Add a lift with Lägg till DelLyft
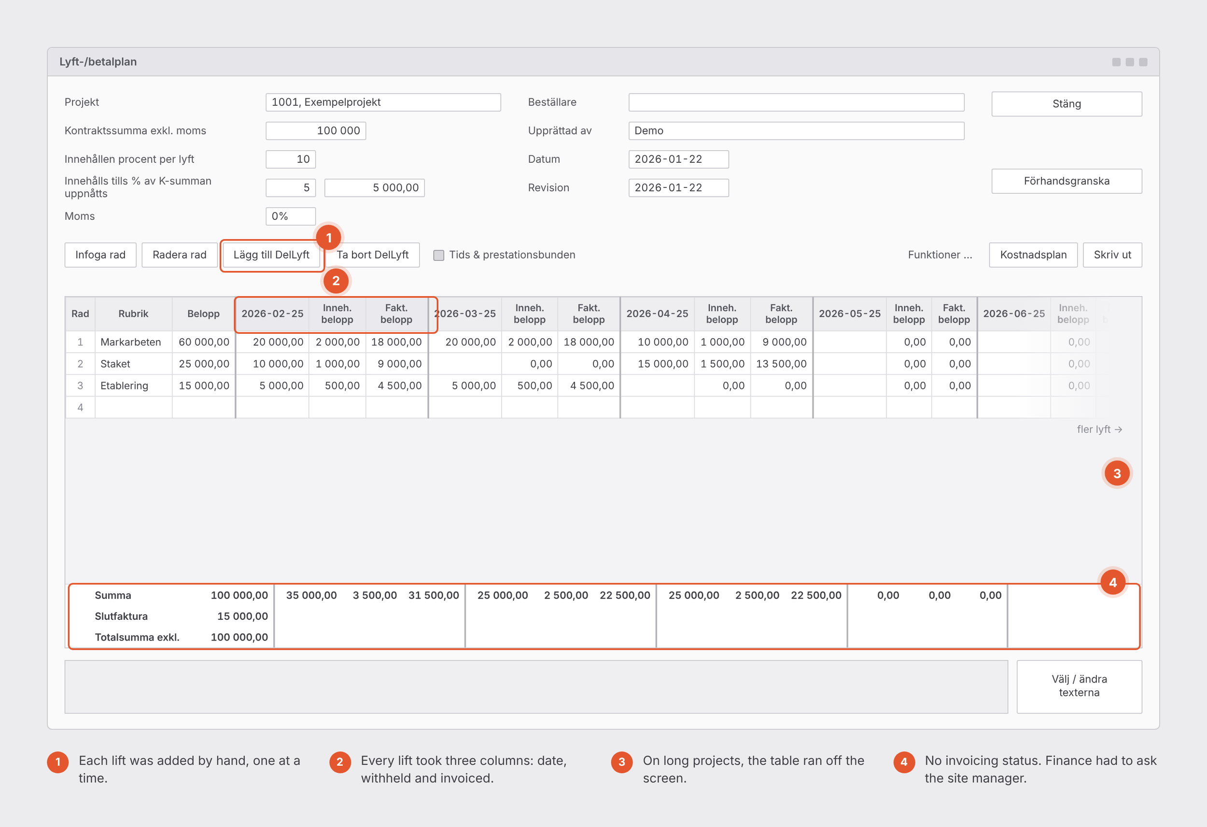This screenshot has width=1207, height=827. tap(271, 255)
